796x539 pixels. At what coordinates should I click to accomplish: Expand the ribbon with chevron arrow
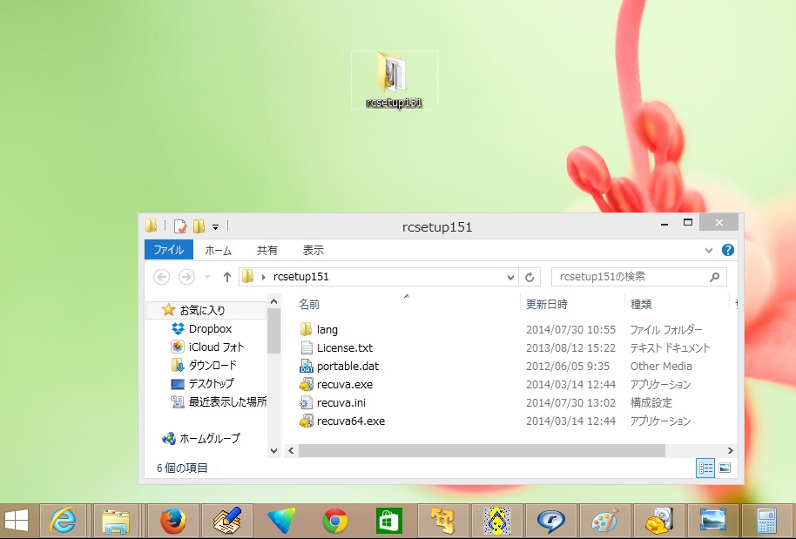coord(709,250)
